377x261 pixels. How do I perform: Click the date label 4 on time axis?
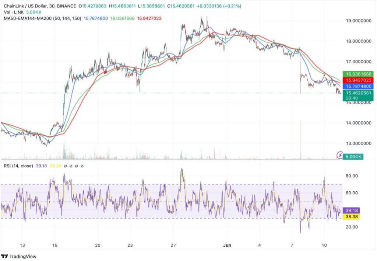[x=260, y=246]
